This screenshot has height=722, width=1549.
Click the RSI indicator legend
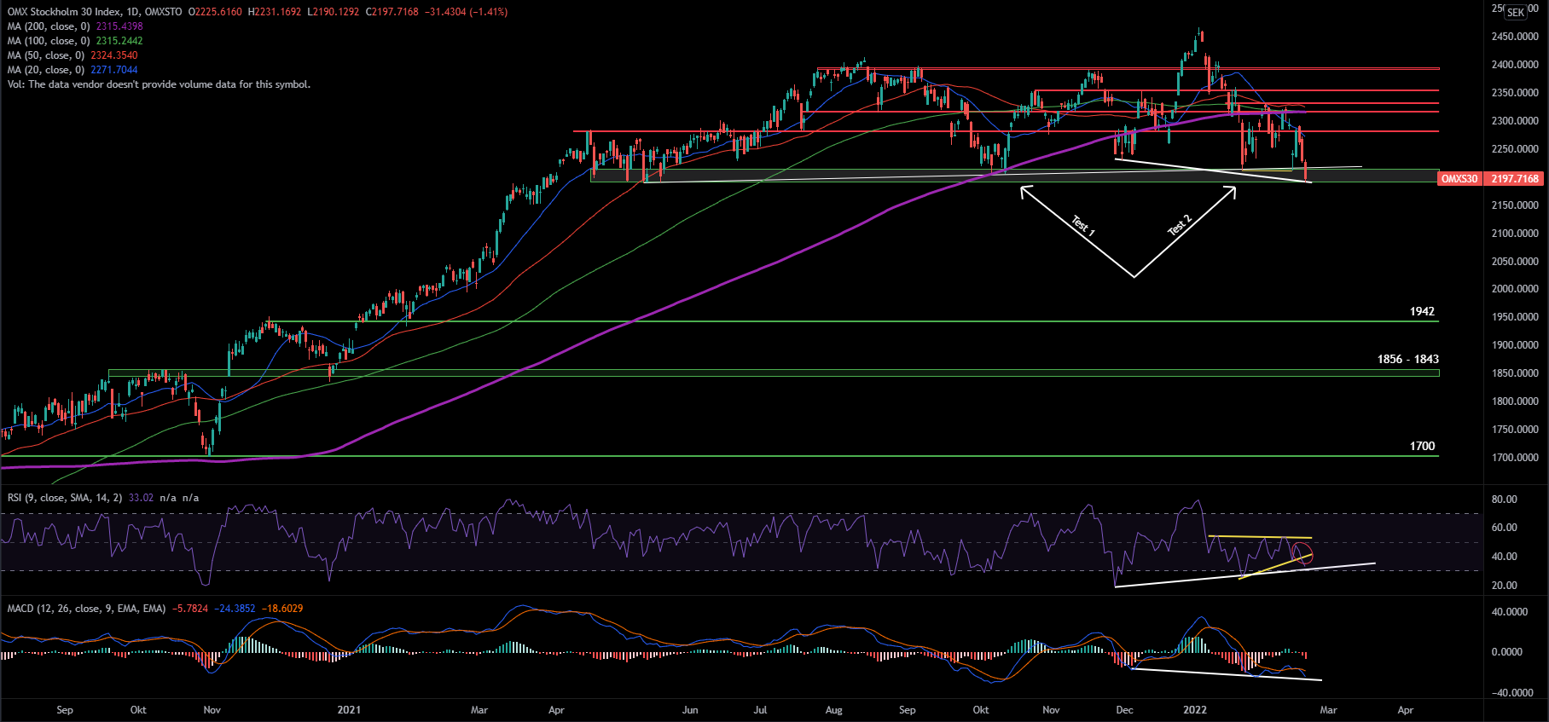[65, 498]
